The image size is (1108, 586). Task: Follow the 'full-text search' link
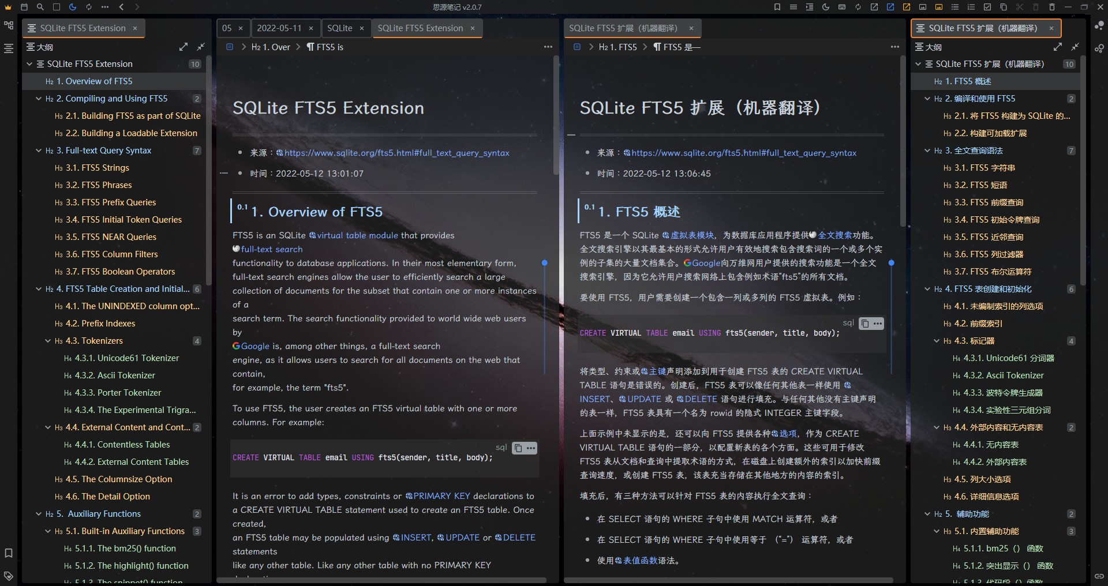tap(272, 249)
